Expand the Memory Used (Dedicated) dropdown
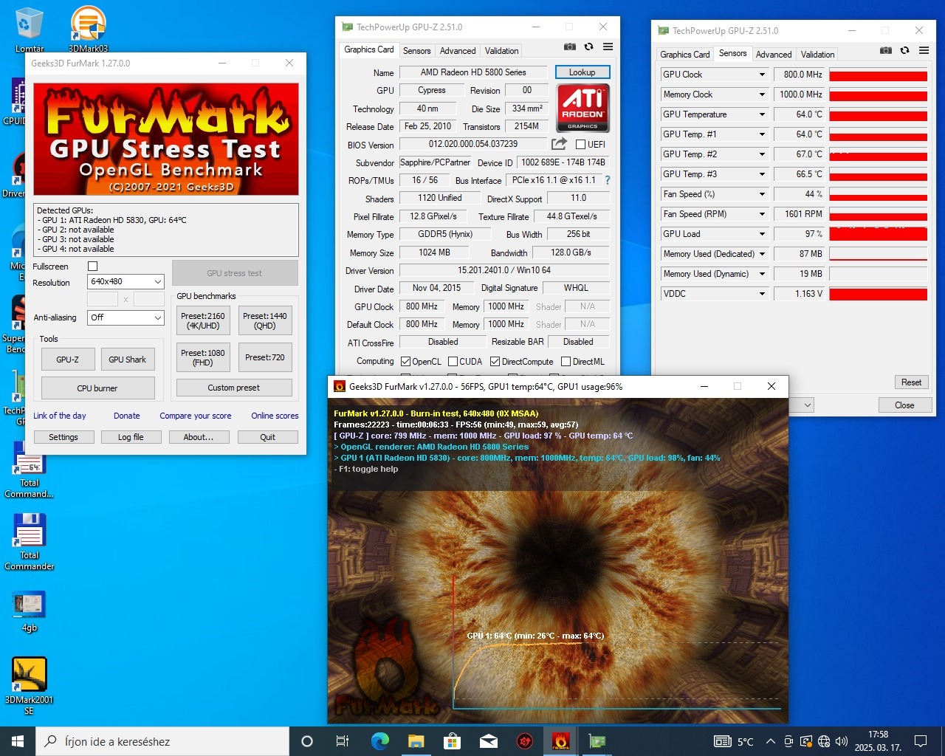Viewport: 945px width, 756px height. [762, 254]
